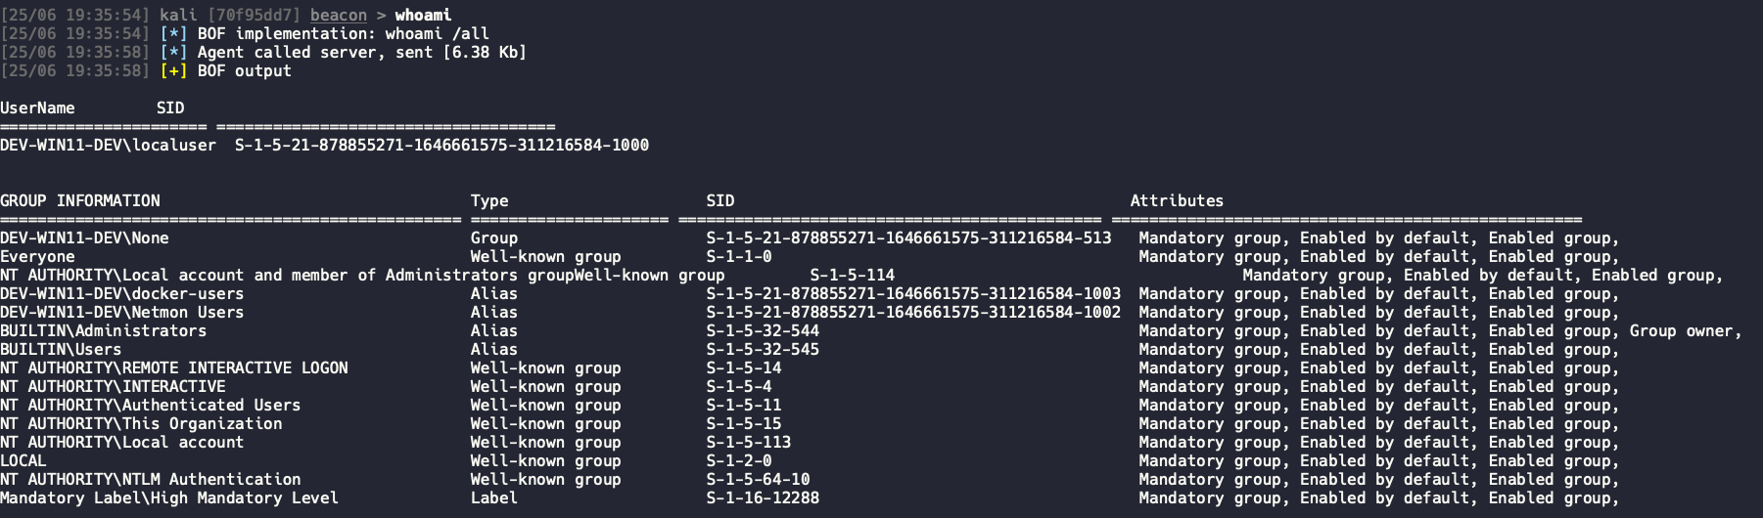Click the S-1-5-32-544 SID value
This screenshot has height=518, width=1763.
763,330
